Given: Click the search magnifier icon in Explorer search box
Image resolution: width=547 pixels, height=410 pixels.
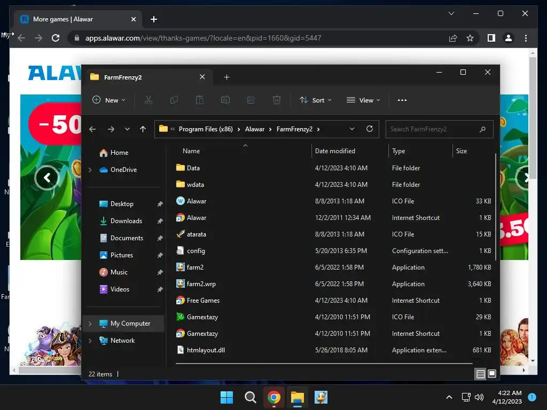Looking at the screenshot, I should click(482, 129).
